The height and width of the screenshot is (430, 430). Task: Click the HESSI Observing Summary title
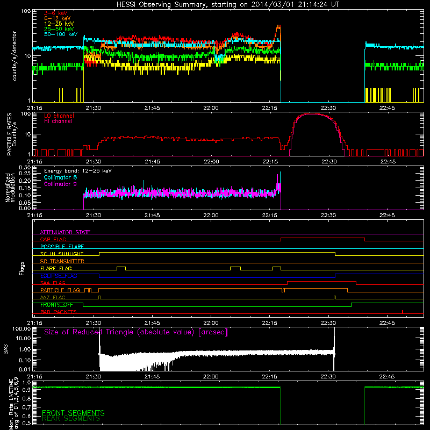pyautogui.click(x=227, y=4)
